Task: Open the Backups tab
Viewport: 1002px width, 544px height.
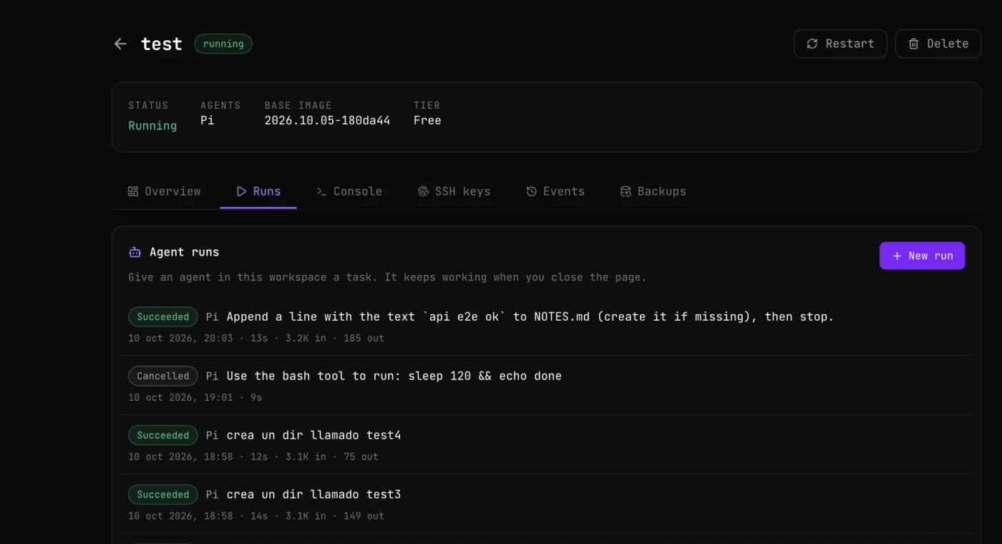Action: (x=653, y=191)
